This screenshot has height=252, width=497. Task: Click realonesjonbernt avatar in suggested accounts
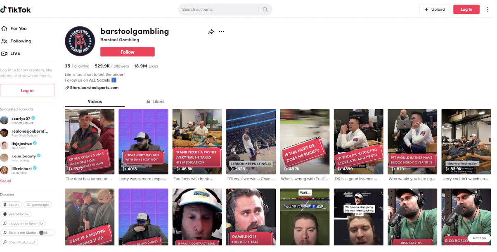pos(4,133)
